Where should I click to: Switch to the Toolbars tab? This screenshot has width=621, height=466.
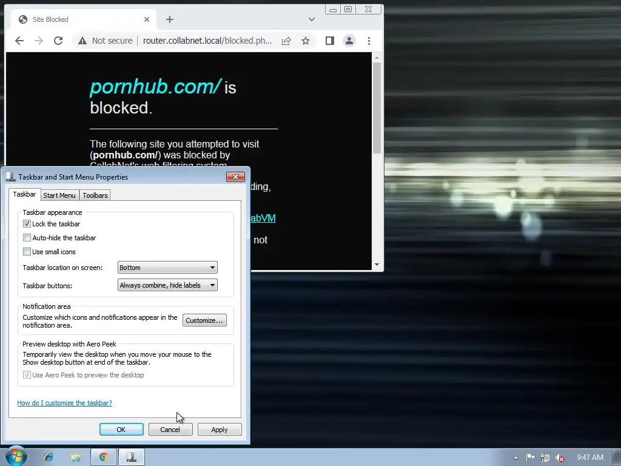click(x=95, y=195)
